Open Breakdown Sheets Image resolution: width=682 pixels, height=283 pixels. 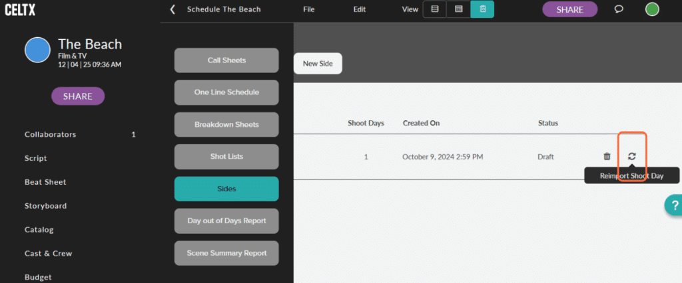[226, 125]
